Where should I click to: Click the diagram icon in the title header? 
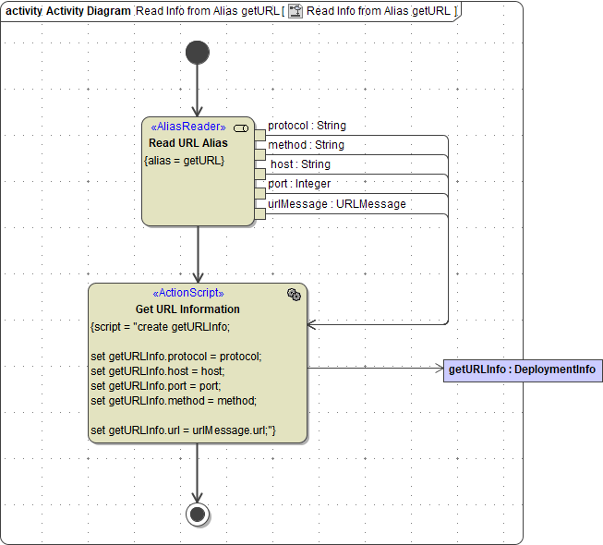(x=295, y=10)
